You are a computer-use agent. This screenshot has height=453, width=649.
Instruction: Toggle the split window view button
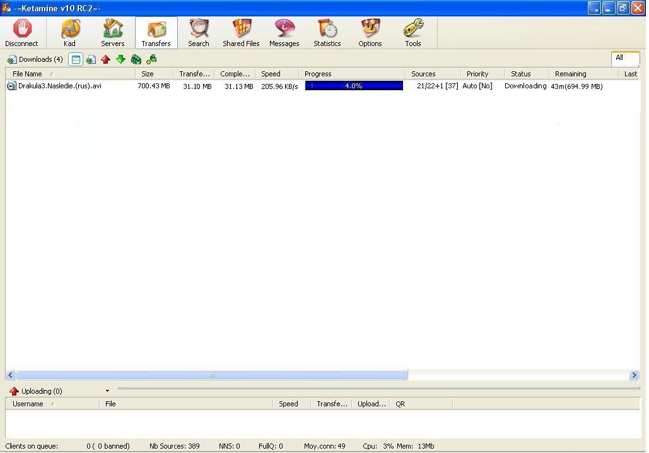click(x=76, y=59)
